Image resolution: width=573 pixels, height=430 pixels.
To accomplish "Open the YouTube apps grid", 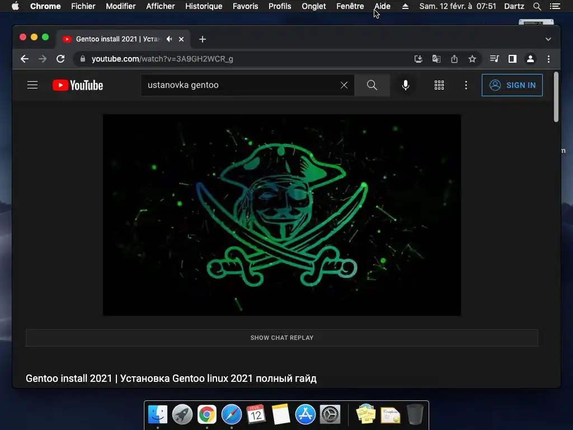I will pos(439,85).
